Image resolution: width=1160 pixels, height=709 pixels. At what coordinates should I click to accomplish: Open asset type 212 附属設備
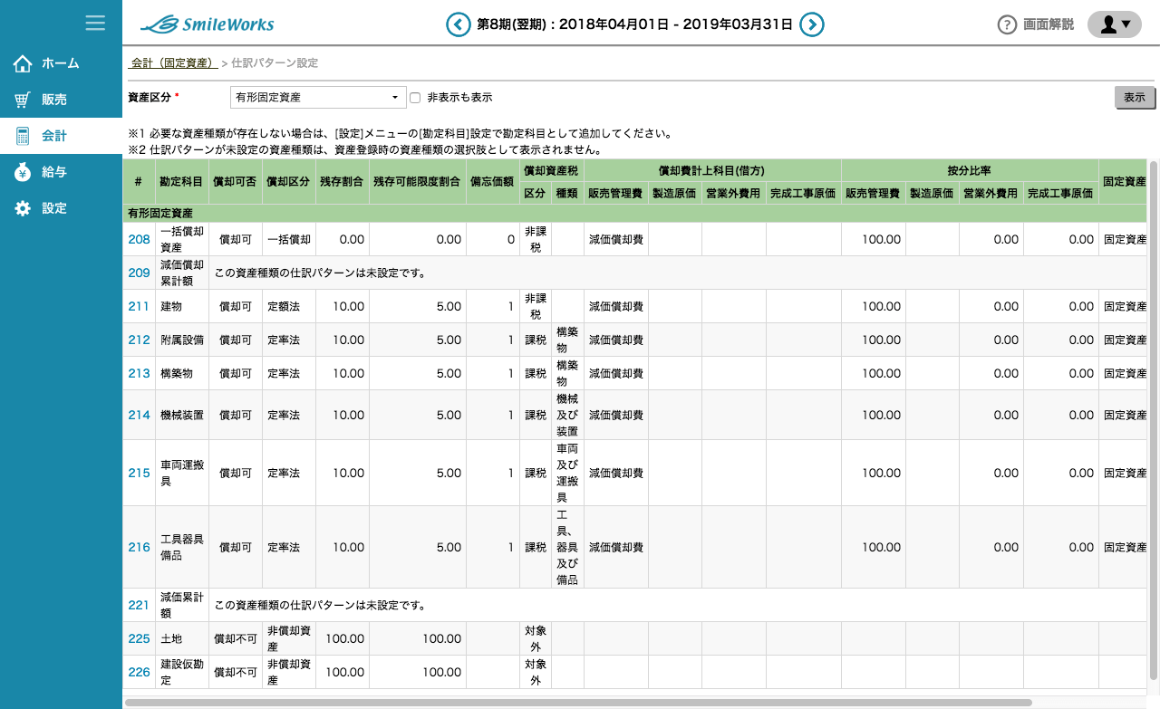139,340
